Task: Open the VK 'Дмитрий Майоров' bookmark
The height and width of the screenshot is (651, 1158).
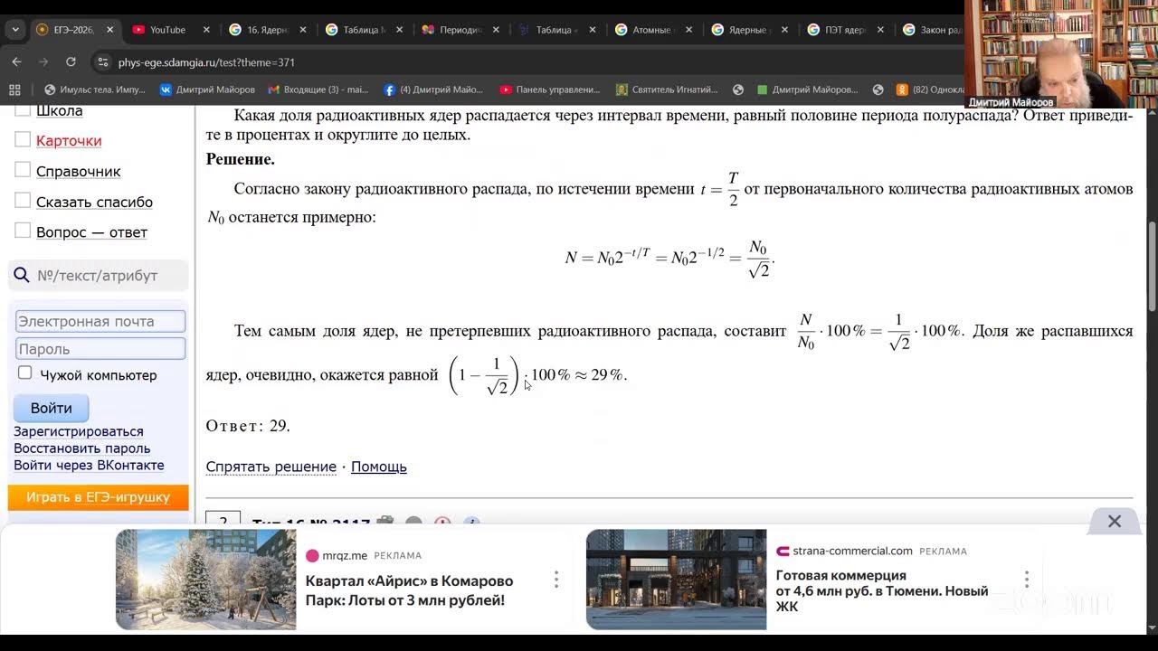Action: point(207,90)
